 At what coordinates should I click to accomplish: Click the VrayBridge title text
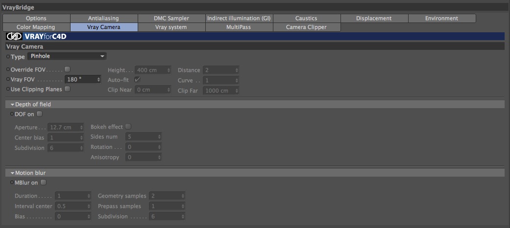(x=18, y=7)
